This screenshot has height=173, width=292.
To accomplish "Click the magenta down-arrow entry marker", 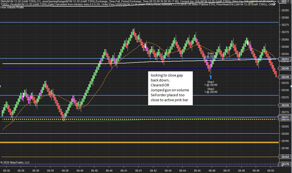I will click(211, 61).
